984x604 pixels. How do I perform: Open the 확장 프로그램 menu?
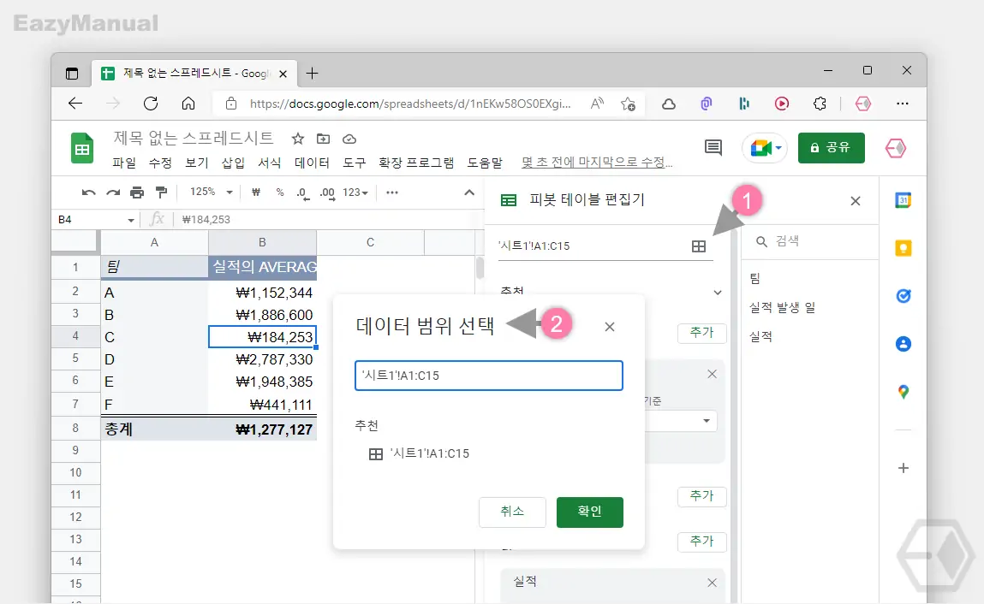pyautogui.click(x=416, y=163)
